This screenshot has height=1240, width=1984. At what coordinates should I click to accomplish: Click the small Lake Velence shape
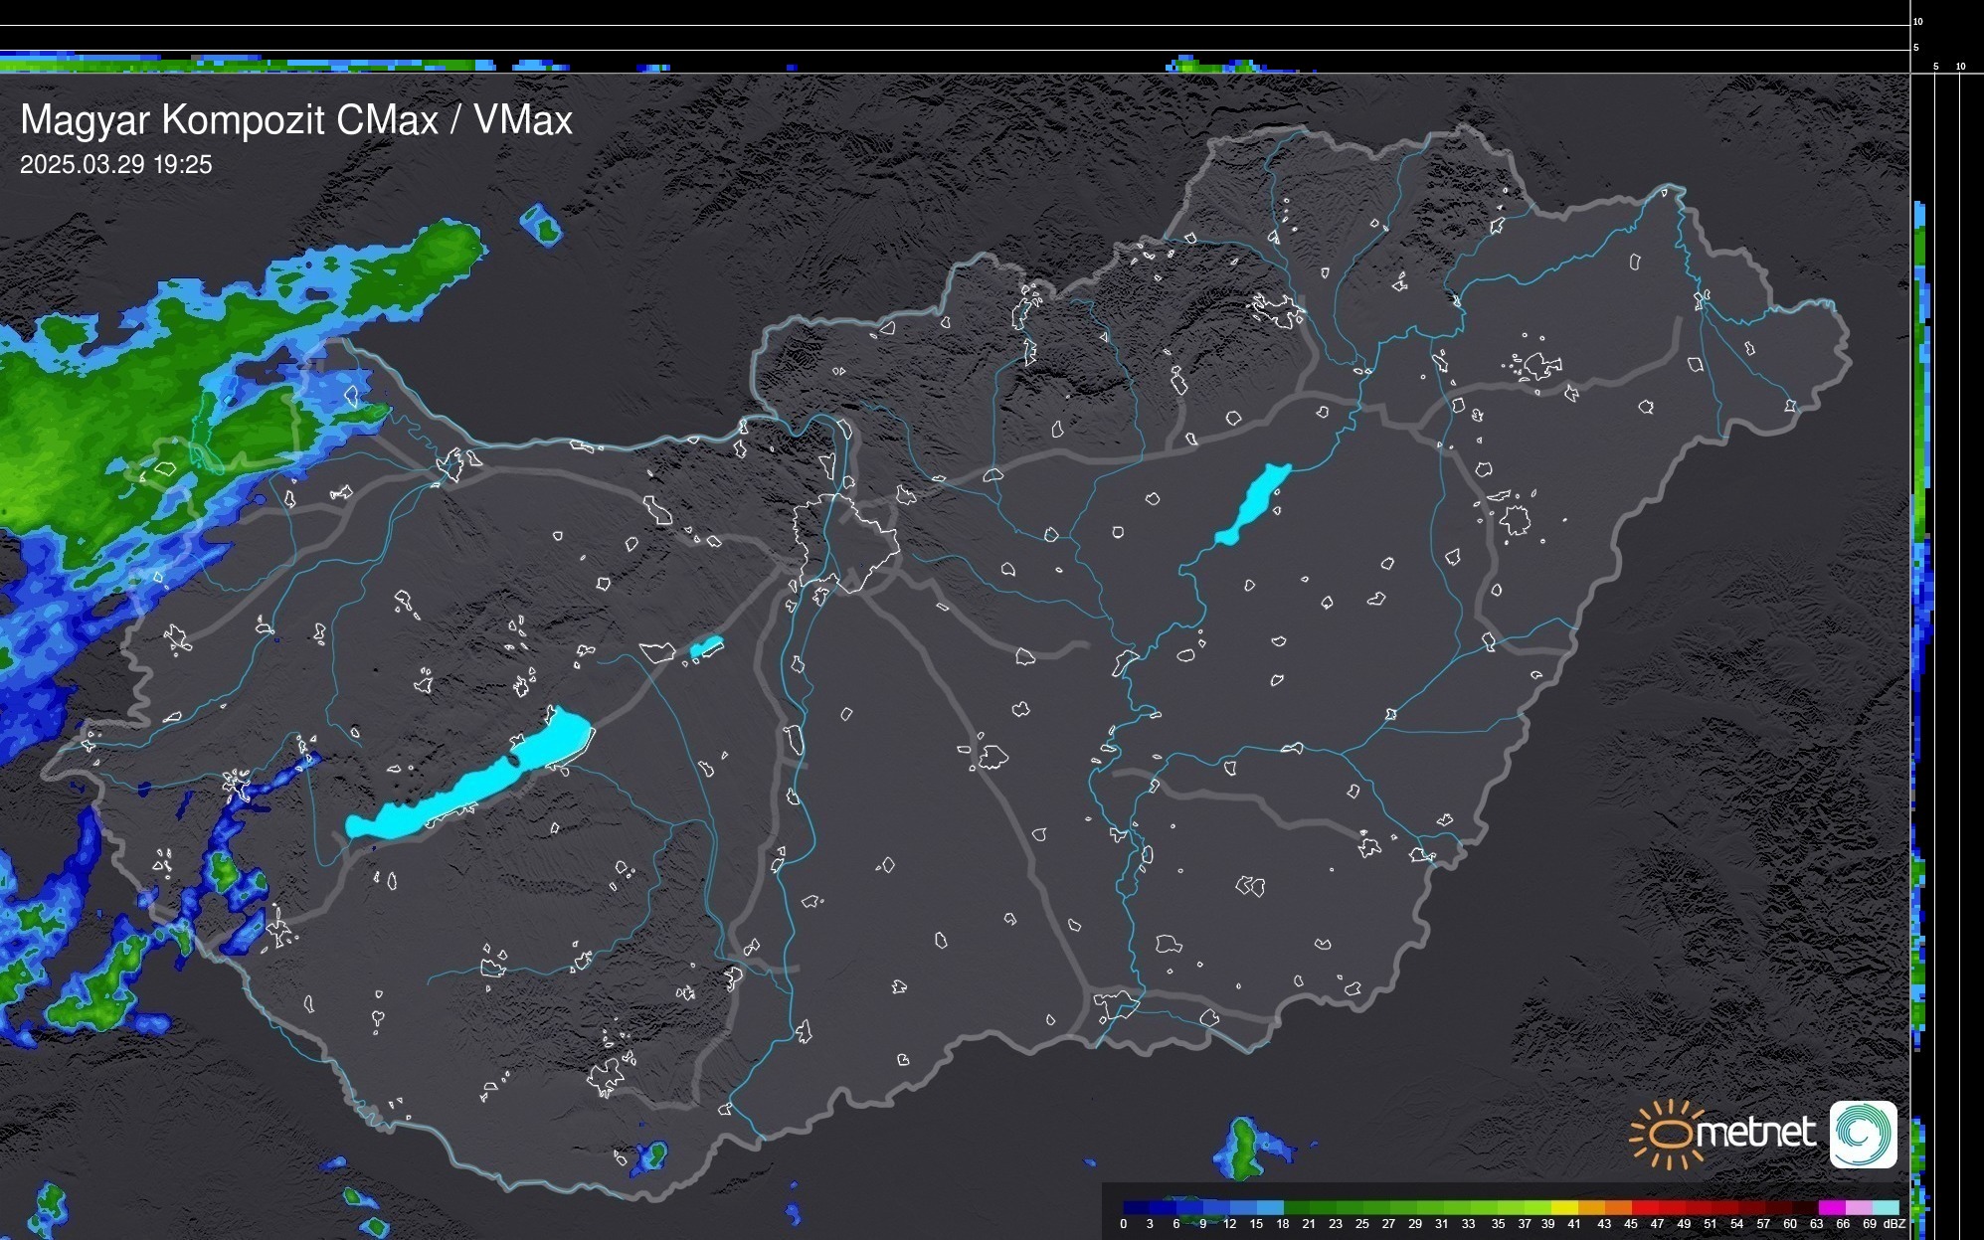click(706, 647)
